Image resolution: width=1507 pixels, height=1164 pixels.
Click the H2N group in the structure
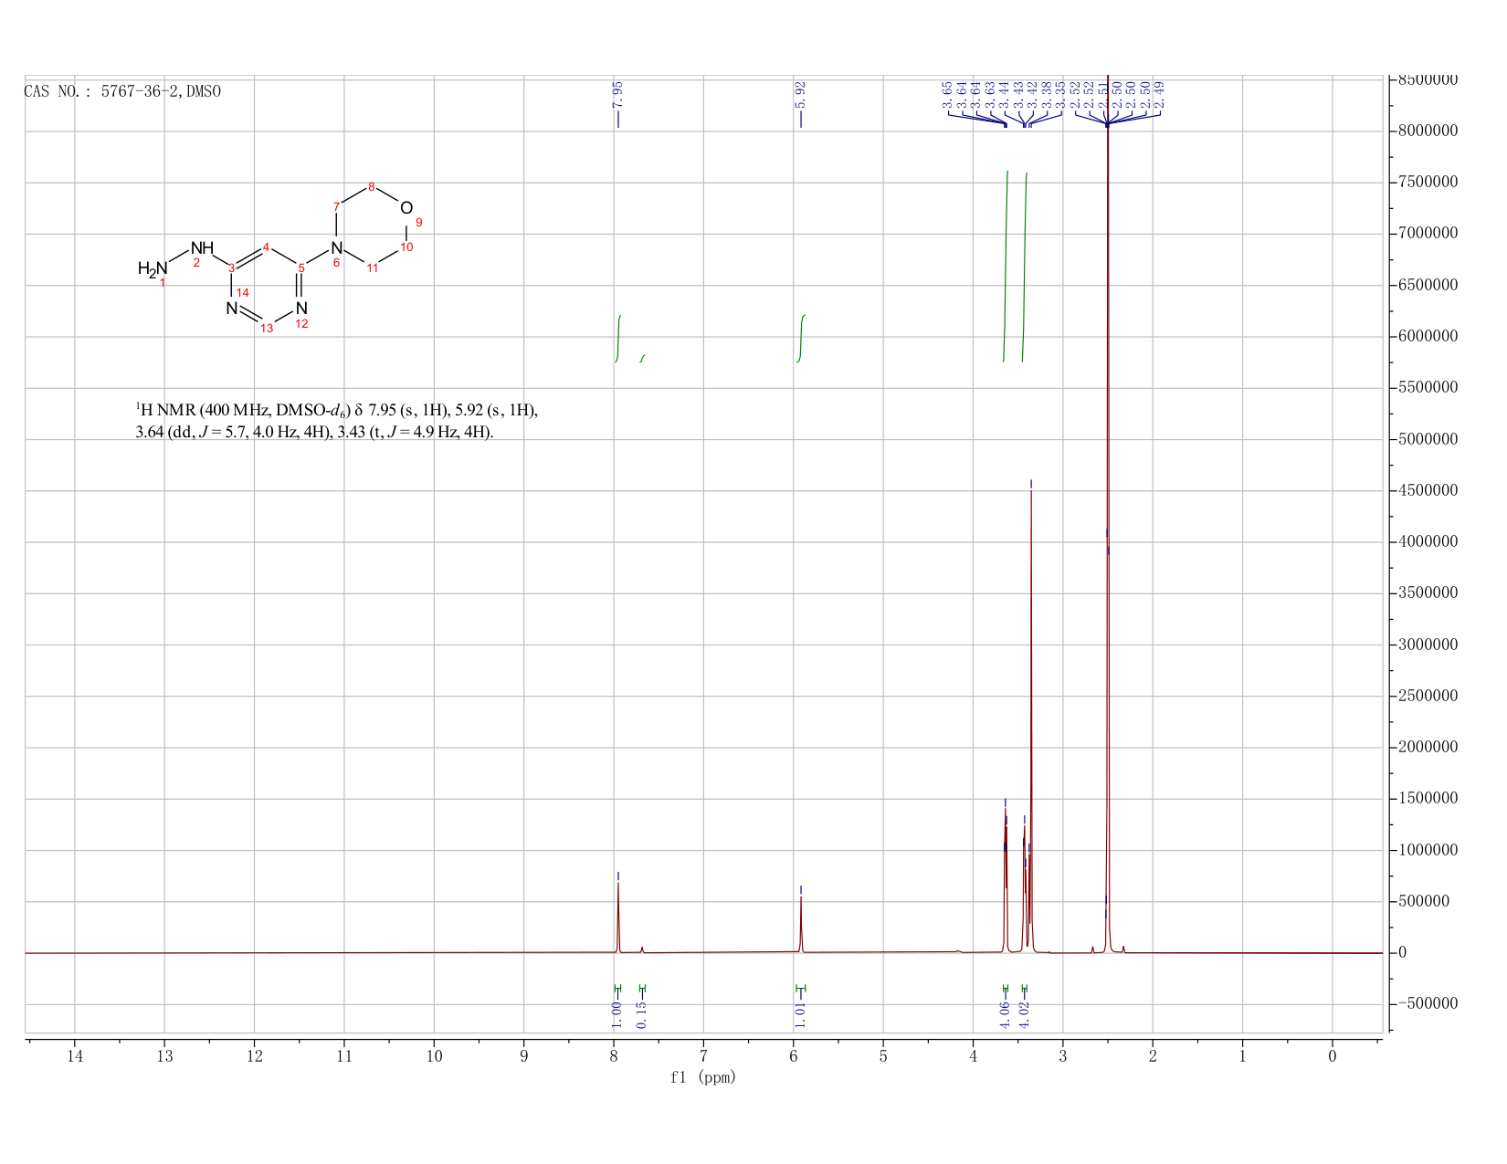(153, 268)
